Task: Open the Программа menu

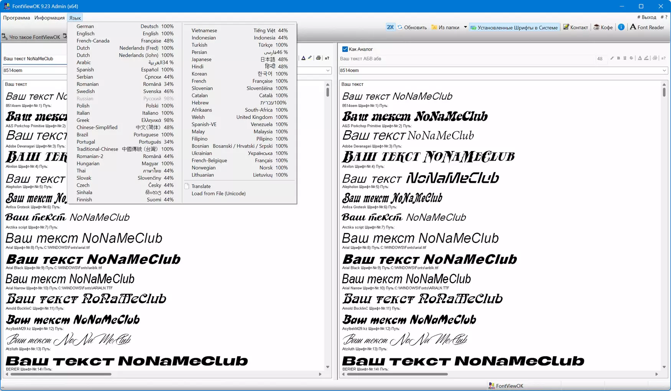Action: (x=16, y=18)
